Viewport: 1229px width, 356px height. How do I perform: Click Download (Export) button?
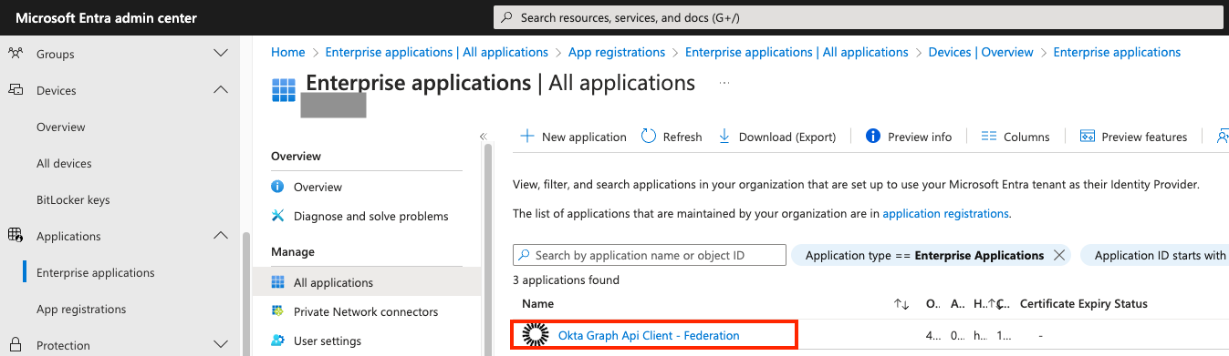(x=777, y=137)
